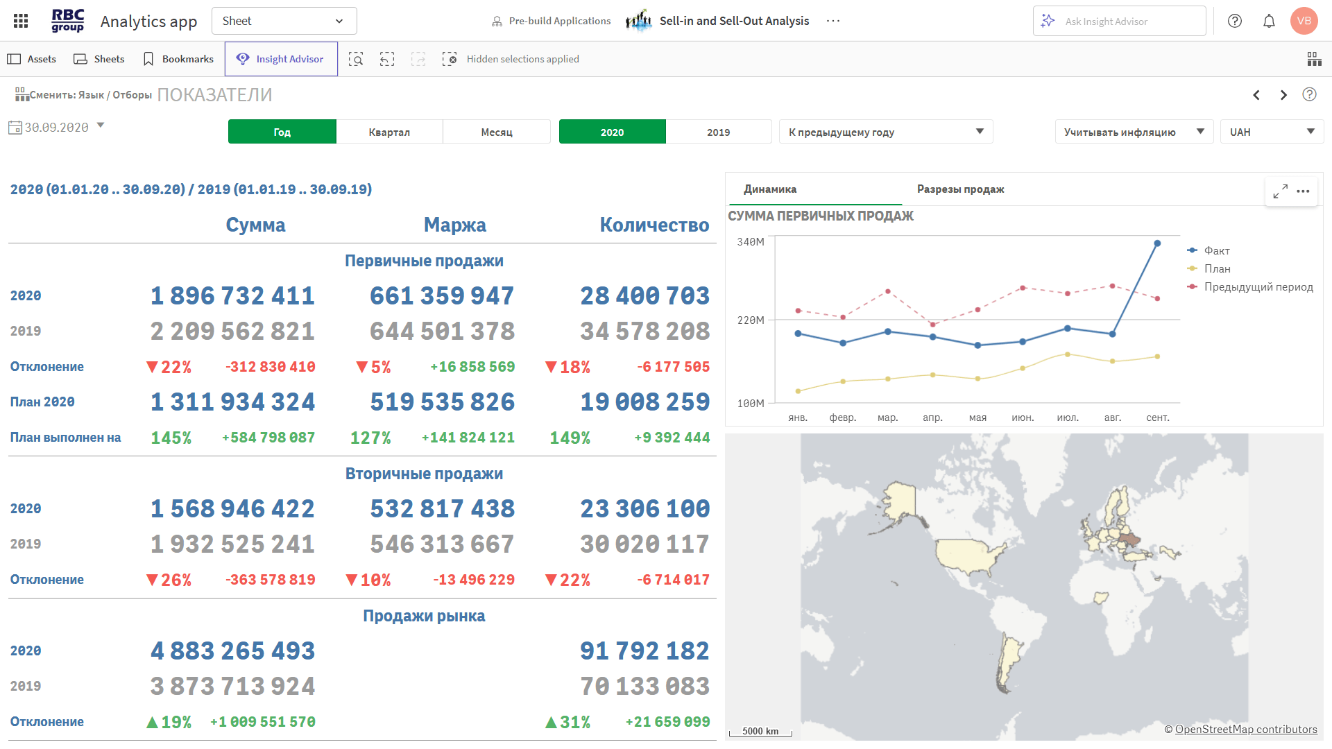Expand the Dynamics chart to fullscreen
Screen dimensions: 1332x749
click(1281, 191)
